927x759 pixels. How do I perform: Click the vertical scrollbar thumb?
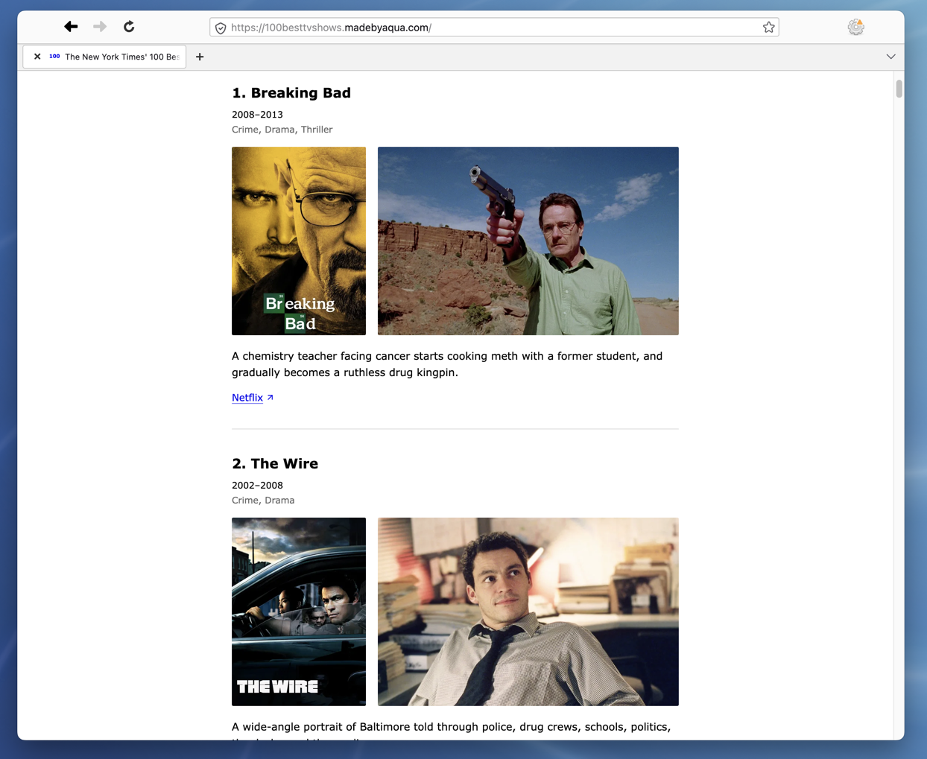[x=899, y=89]
